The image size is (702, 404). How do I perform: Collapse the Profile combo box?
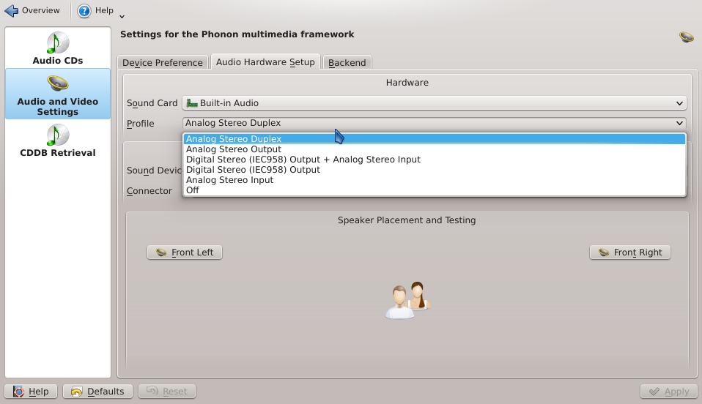coord(434,123)
